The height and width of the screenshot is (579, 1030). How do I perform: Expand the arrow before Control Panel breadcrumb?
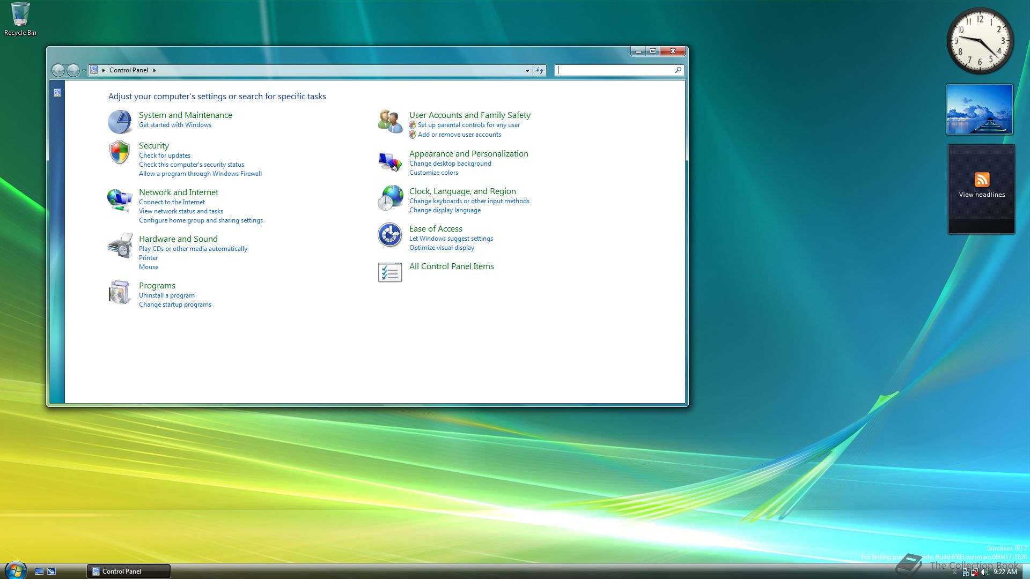[x=104, y=70]
